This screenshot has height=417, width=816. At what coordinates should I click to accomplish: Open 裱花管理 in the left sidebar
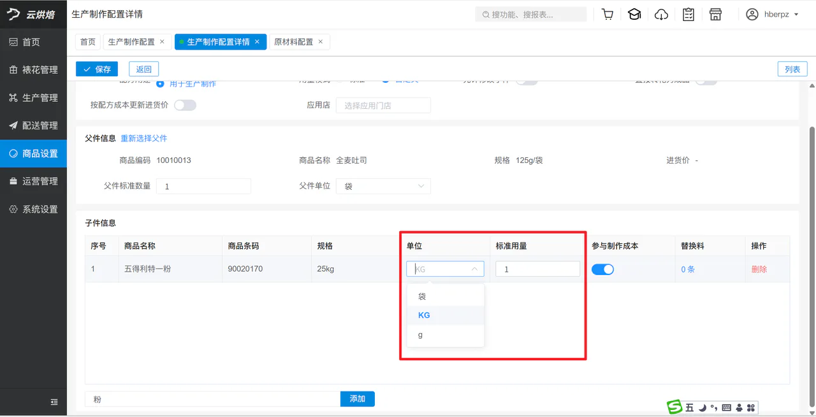pyautogui.click(x=33, y=70)
